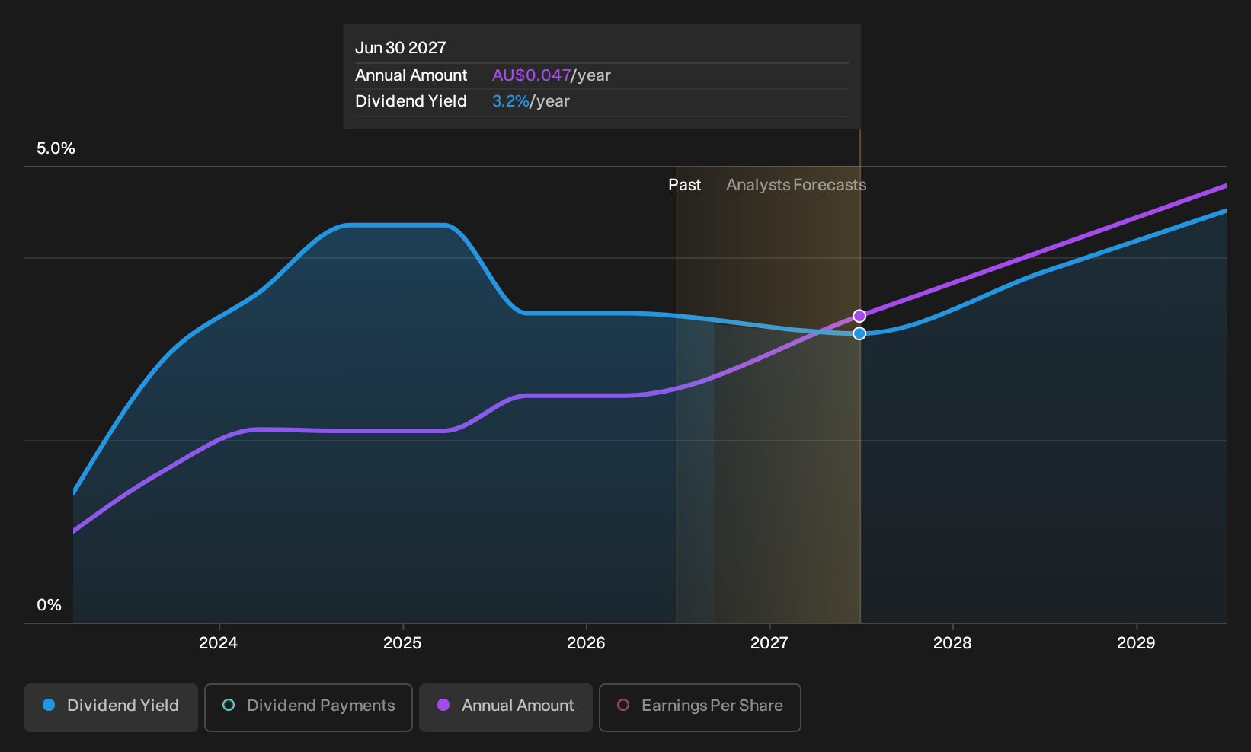1251x752 pixels.
Task: Click the 2028 x-axis label
Action: click(x=952, y=643)
